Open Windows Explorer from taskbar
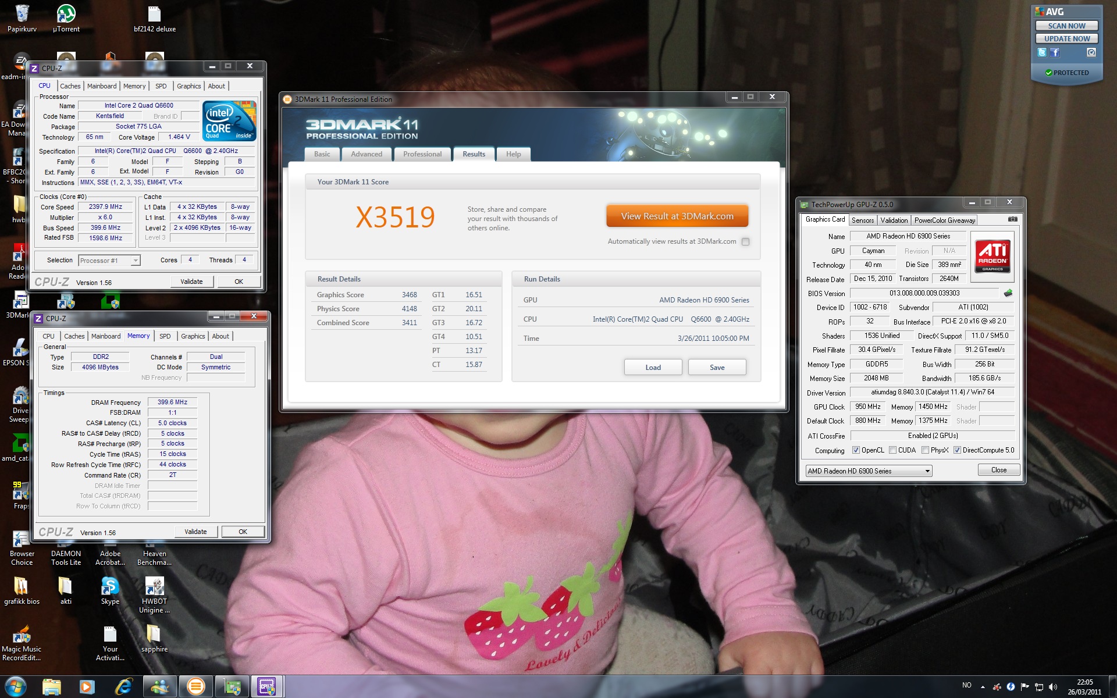Screen dimensions: 1117x698 click(52, 687)
